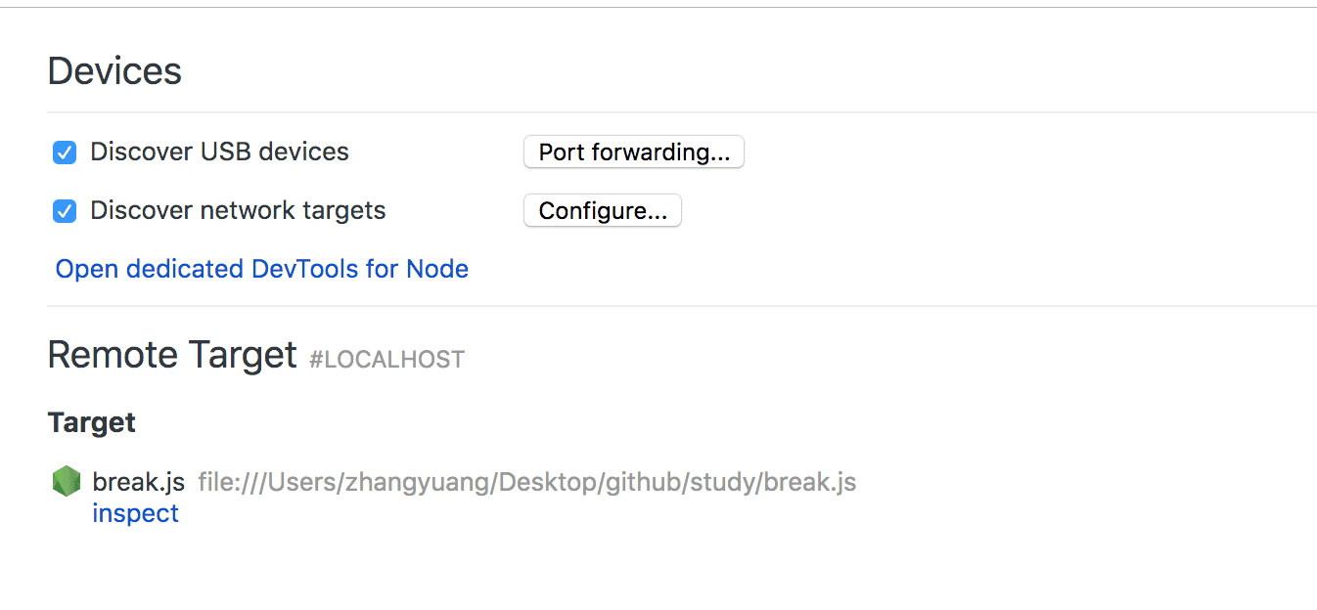
Task: Open dedicated DevTools for Node
Action: [x=262, y=269]
